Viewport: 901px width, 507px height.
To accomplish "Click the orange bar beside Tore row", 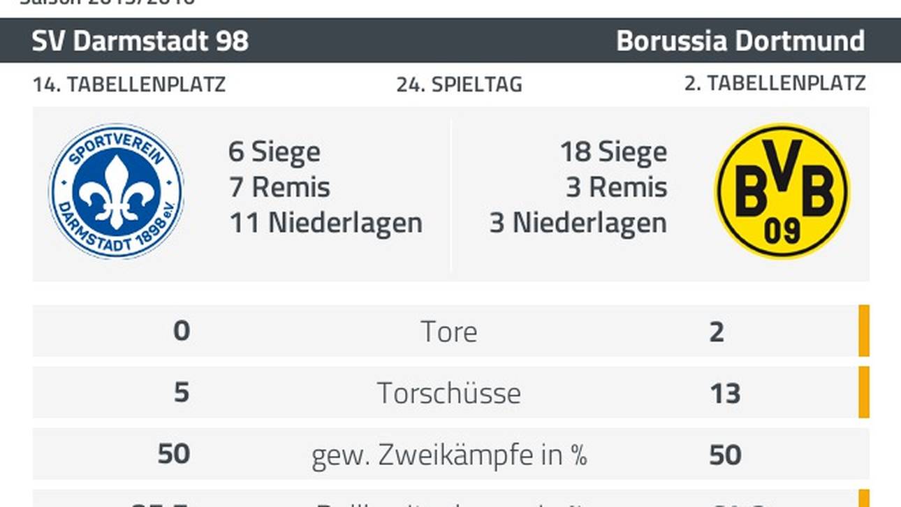I will pyautogui.click(x=864, y=331).
